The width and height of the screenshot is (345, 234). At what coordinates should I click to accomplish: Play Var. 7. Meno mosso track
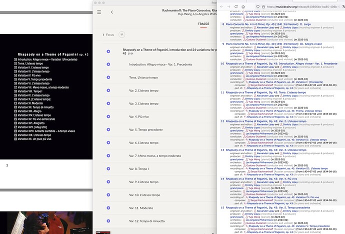[x=108, y=155]
